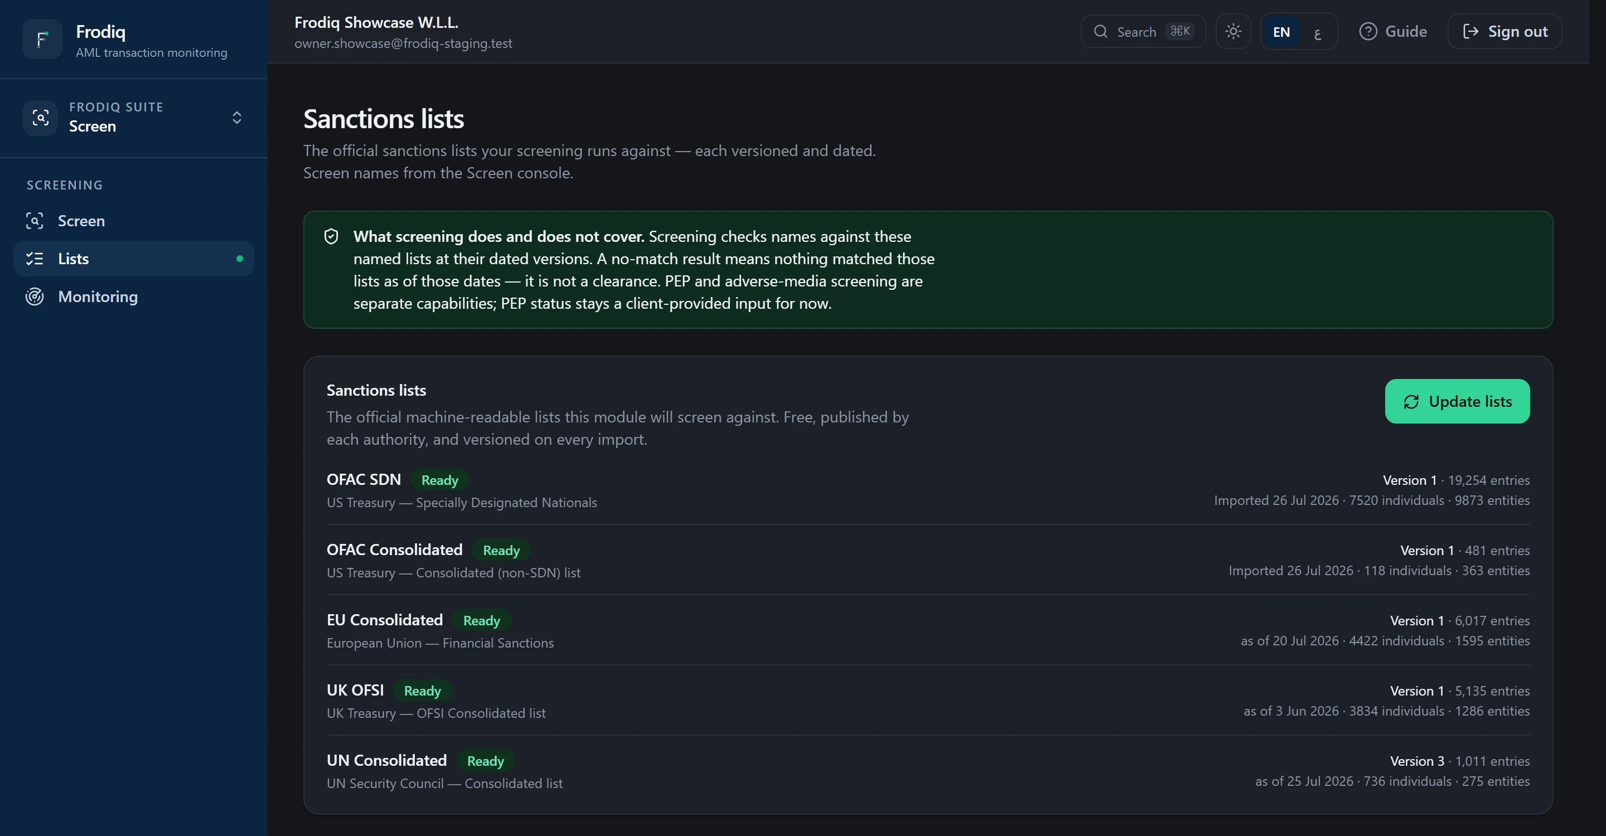Click the Screen suite scan icon

[x=41, y=118]
